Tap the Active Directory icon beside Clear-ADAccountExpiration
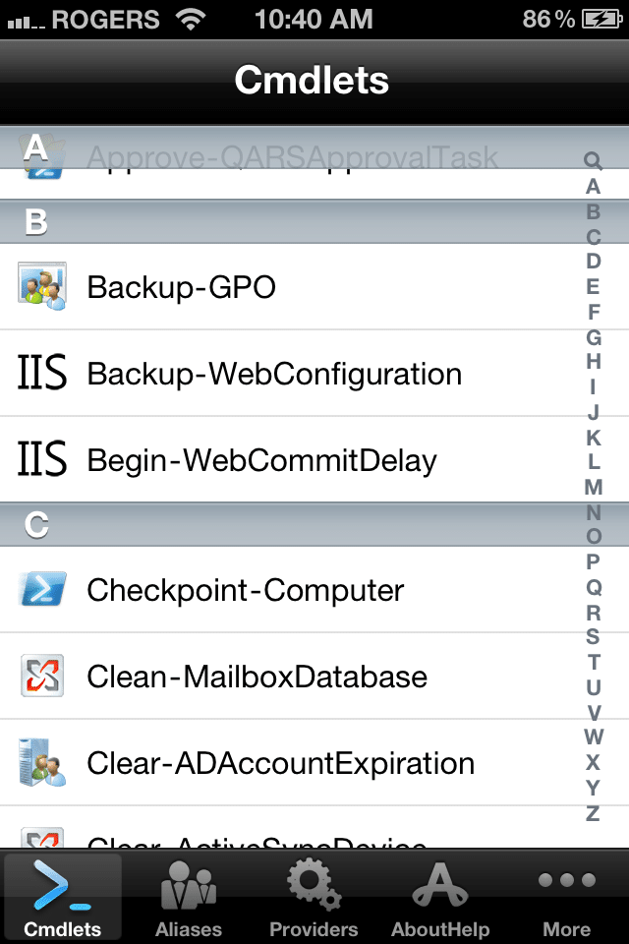Image resolution: width=629 pixels, height=944 pixels. coord(42,763)
